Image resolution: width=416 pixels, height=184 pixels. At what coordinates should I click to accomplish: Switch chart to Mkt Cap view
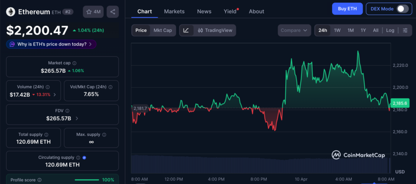[162, 30]
